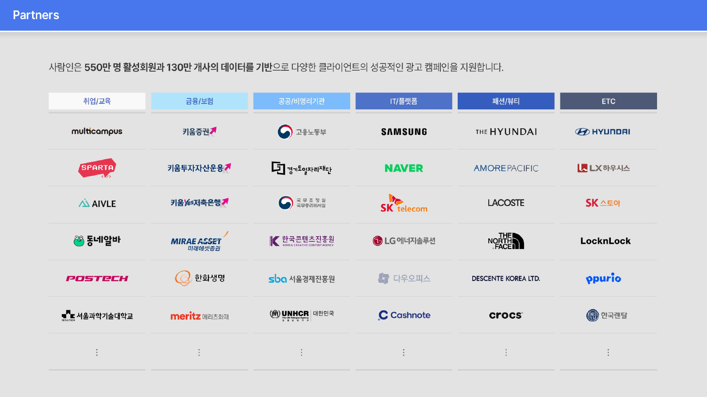The image size is (707, 397).
Task: Expand more partners under IT/플랫폼 column
Action: 404,352
